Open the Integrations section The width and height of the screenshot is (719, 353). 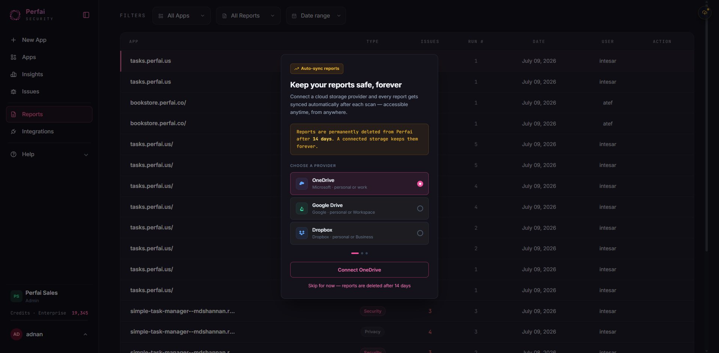click(49, 131)
